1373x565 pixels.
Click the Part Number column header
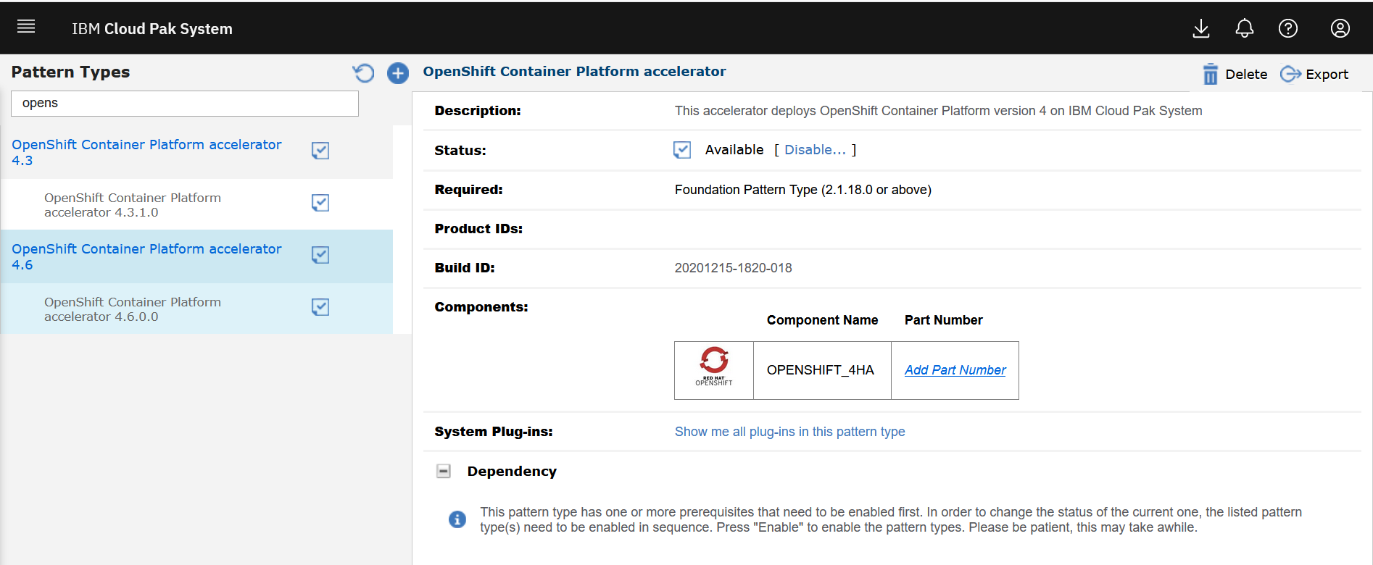pos(943,320)
